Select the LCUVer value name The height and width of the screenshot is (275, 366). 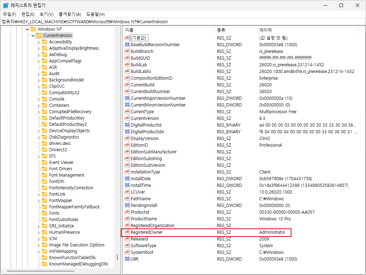(x=138, y=192)
